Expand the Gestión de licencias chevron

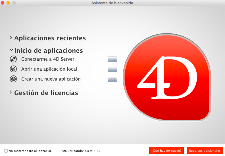click(11, 92)
